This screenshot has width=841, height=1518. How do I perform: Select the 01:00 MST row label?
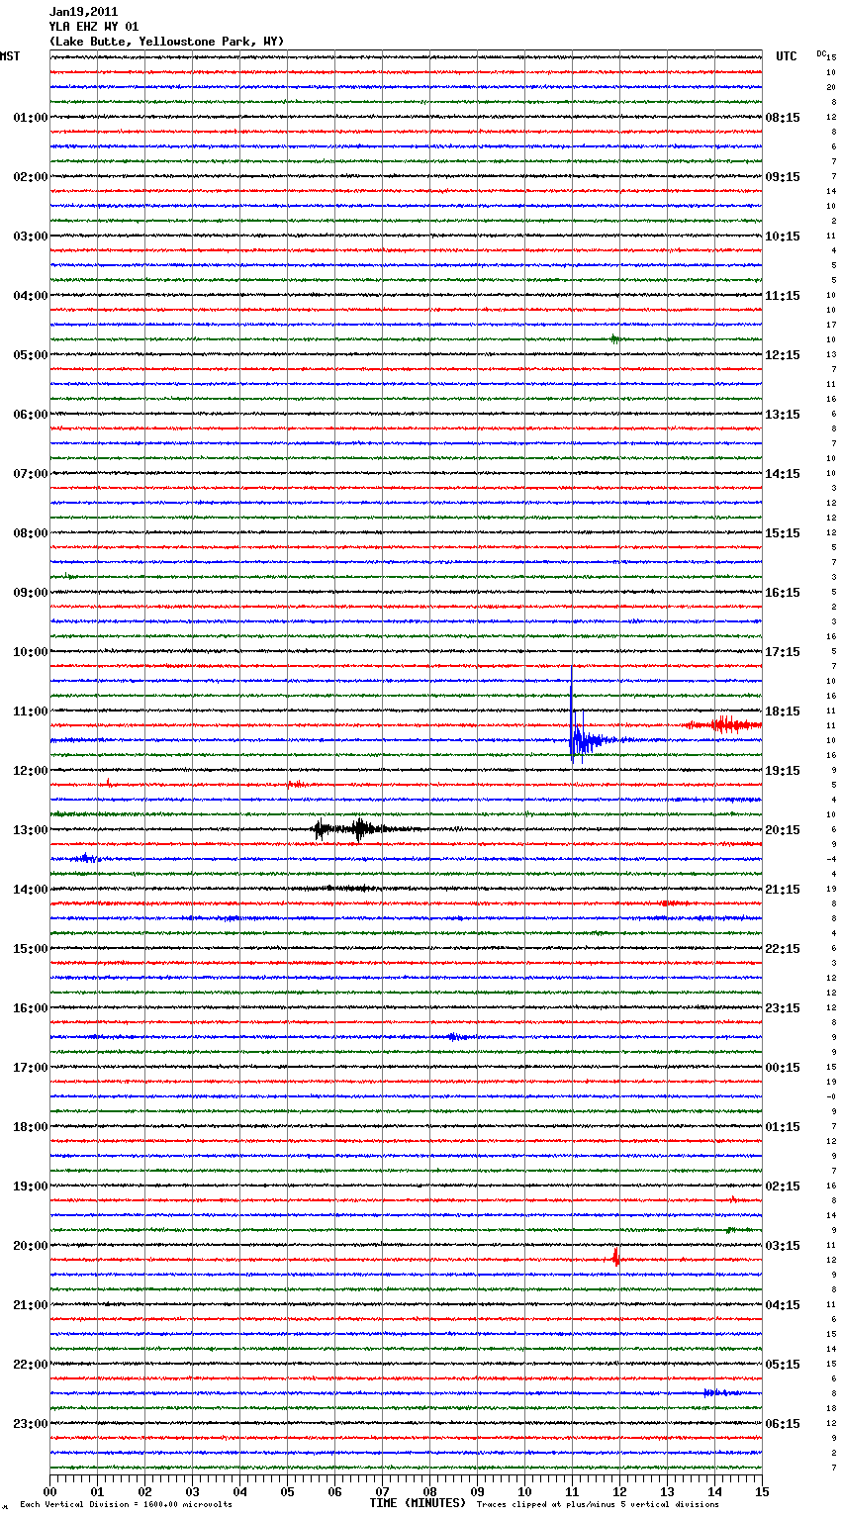pos(31,118)
